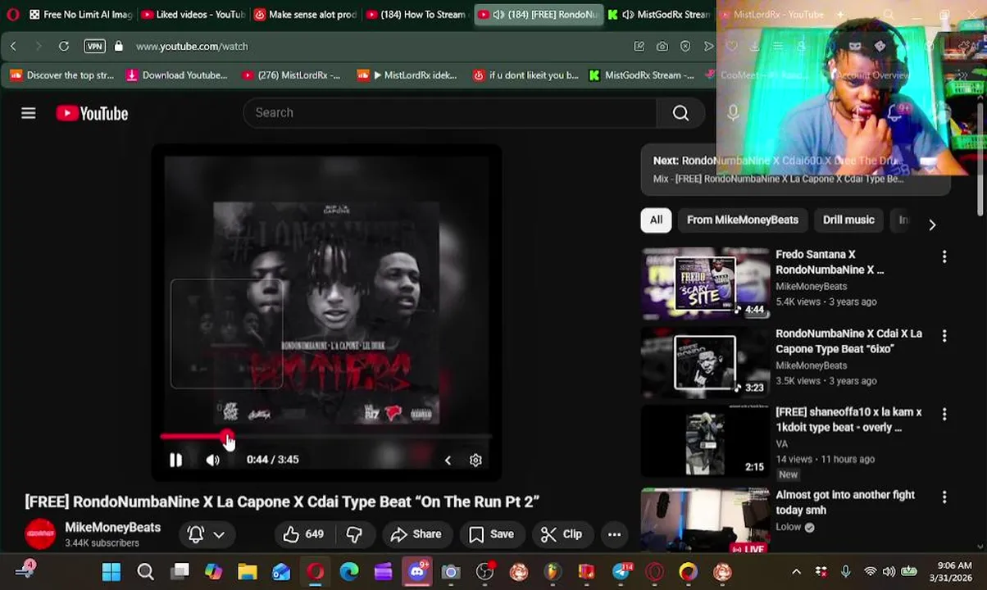Switch to Make sense alot prod tab
This screenshot has width=987, height=590.
tap(305, 14)
